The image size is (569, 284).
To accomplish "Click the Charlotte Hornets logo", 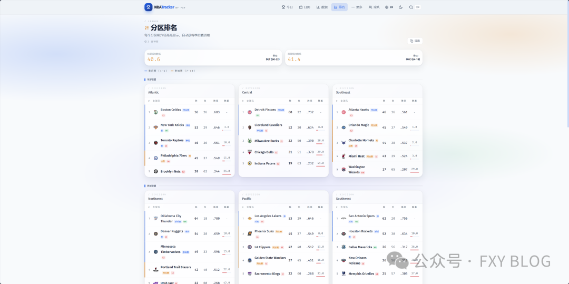I will pyautogui.click(x=344, y=143).
